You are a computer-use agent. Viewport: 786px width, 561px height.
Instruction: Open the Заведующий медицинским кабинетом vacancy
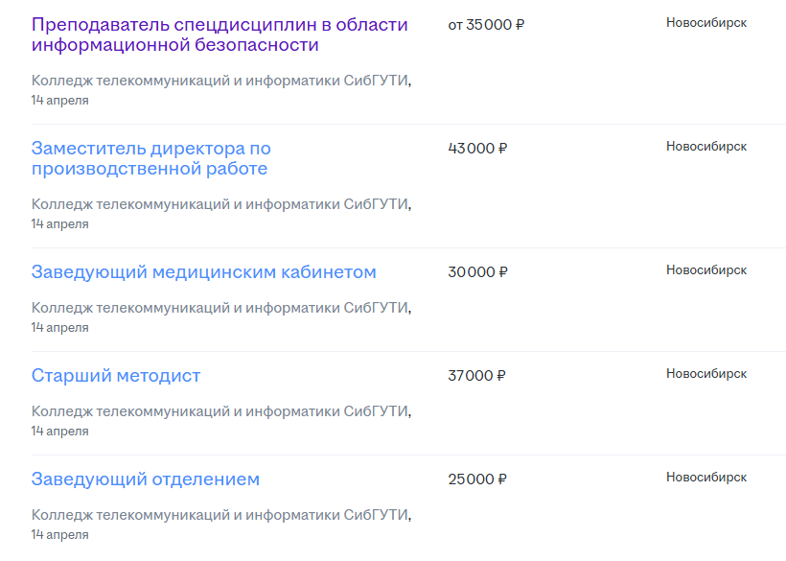click(203, 272)
